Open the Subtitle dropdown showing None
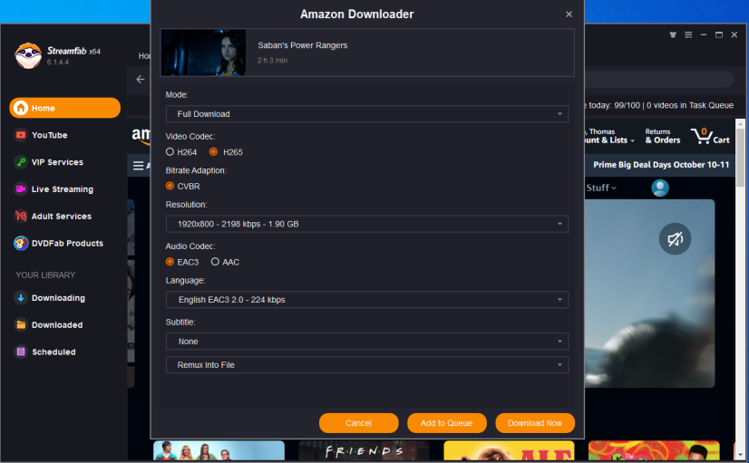749x463 pixels. (x=367, y=342)
